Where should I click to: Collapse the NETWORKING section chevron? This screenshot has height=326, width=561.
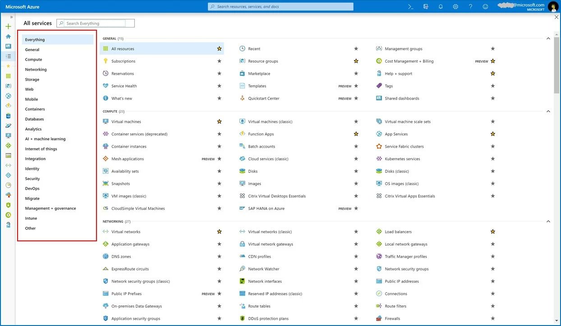(x=548, y=222)
